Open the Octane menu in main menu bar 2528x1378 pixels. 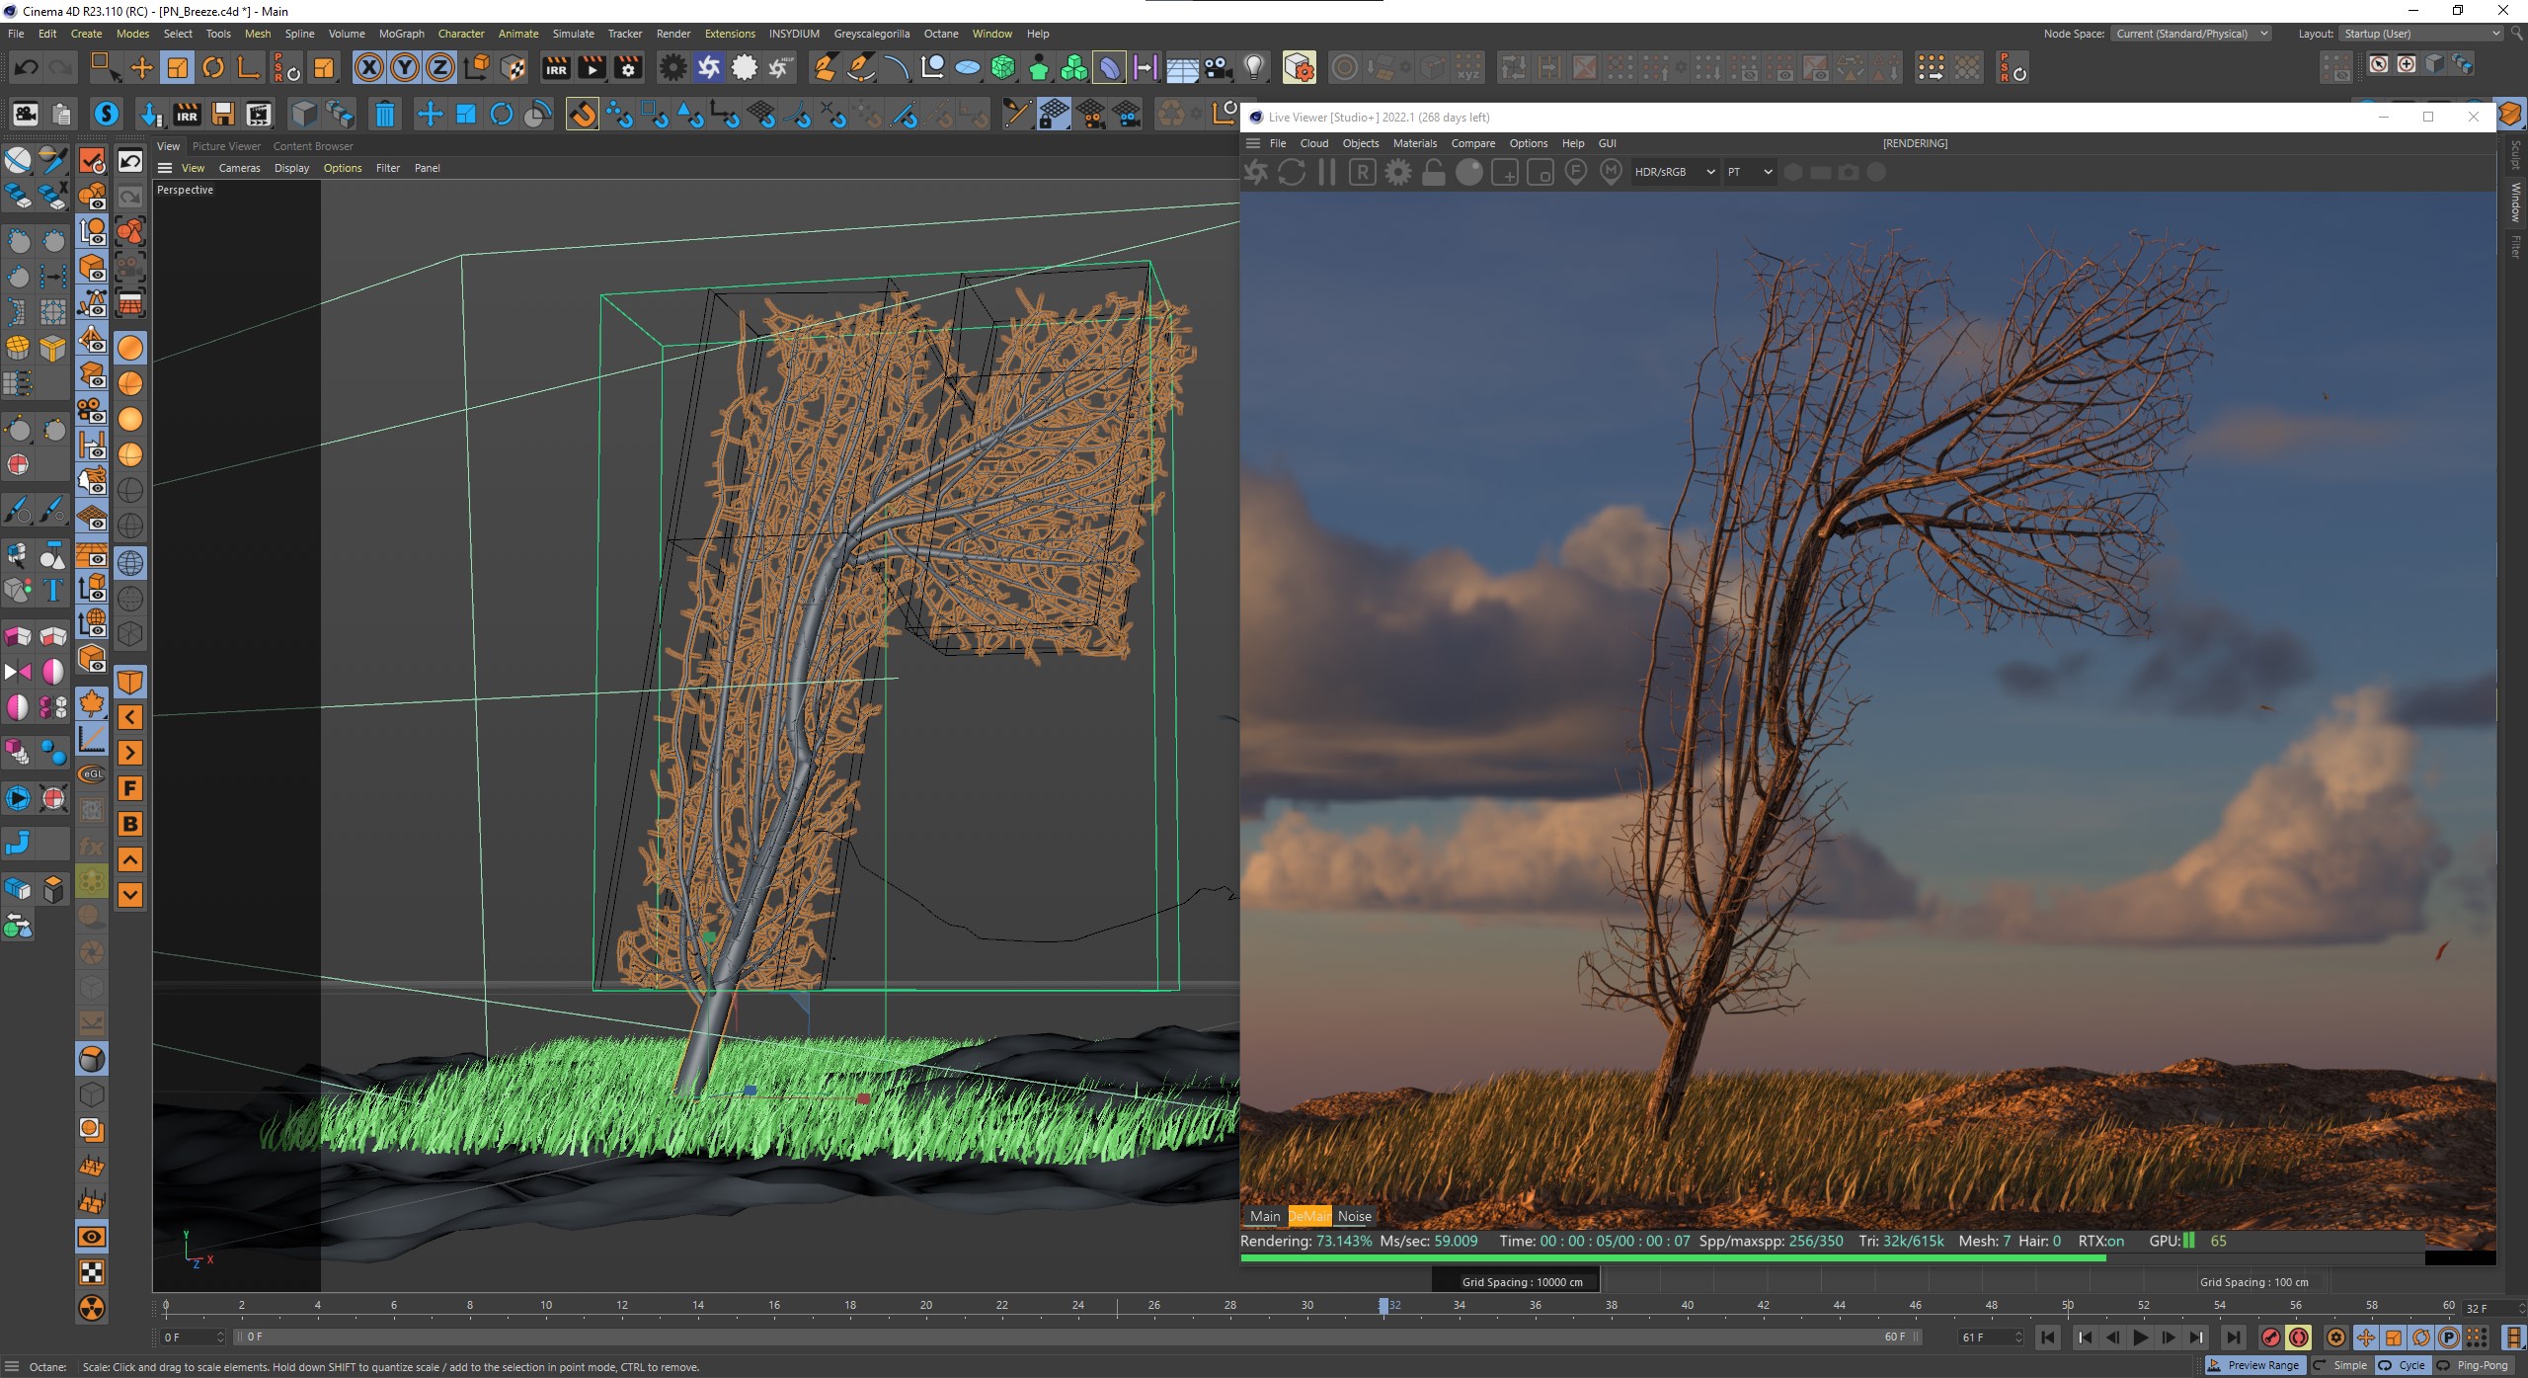click(940, 34)
